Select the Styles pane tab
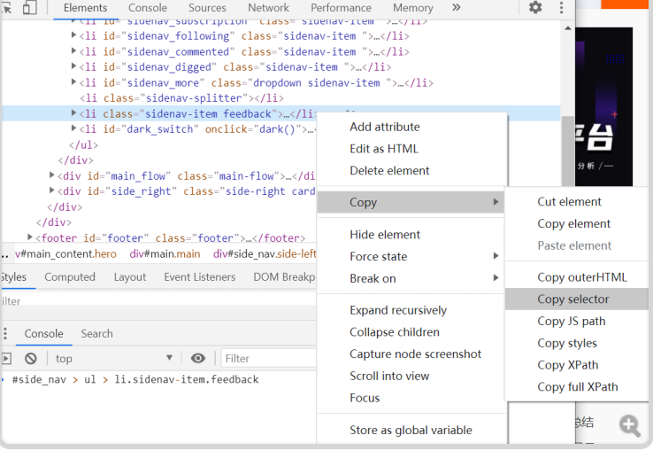Image resolution: width=653 pixels, height=451 pixels. tap(13, 277)
